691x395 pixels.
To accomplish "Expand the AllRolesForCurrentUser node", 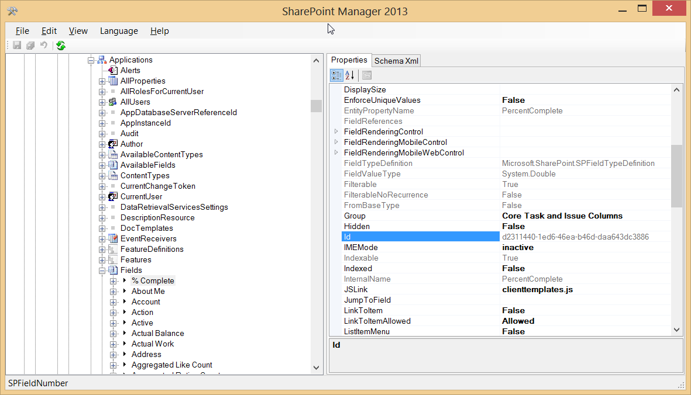I will pos(102,92).
